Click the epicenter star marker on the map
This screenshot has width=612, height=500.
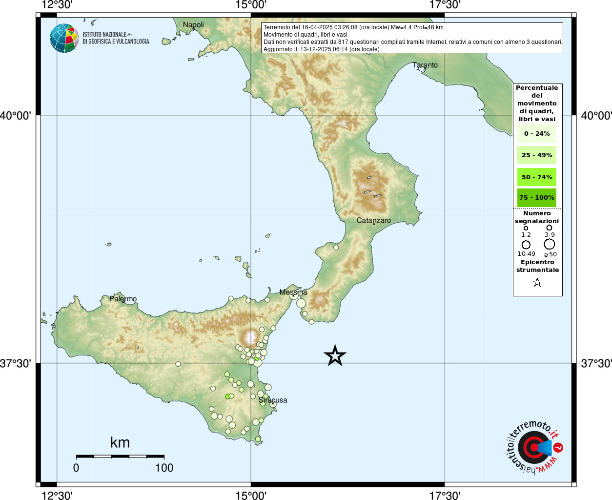click(335, 355)
